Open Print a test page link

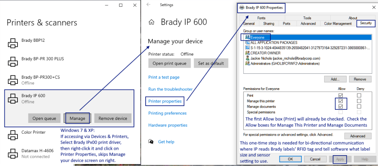click(164, 77)
